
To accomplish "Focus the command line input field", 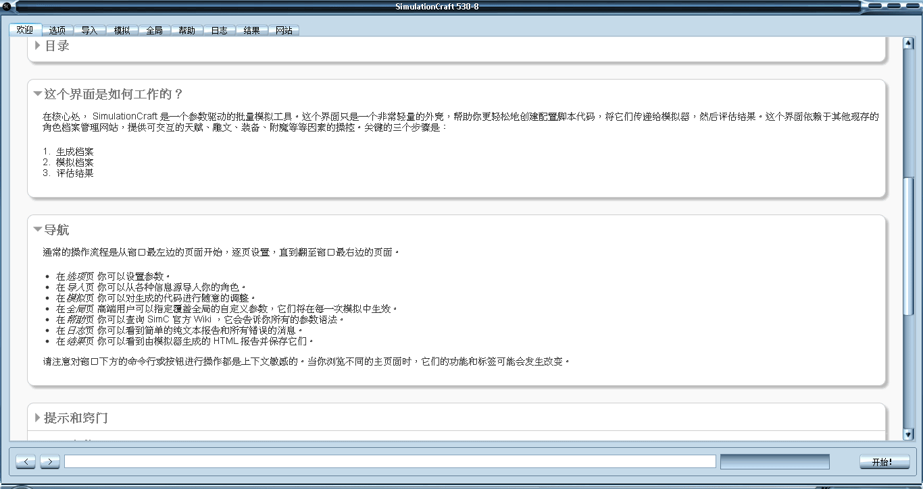I will click(390, 462).
